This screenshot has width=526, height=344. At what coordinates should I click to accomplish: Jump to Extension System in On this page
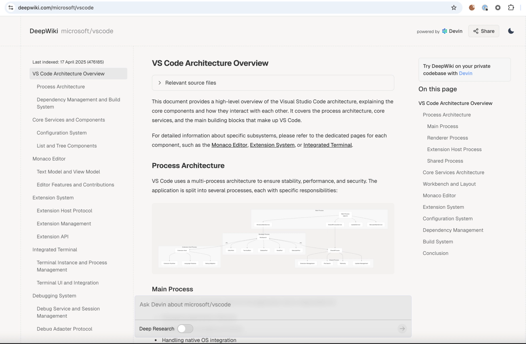pos(443,207)
